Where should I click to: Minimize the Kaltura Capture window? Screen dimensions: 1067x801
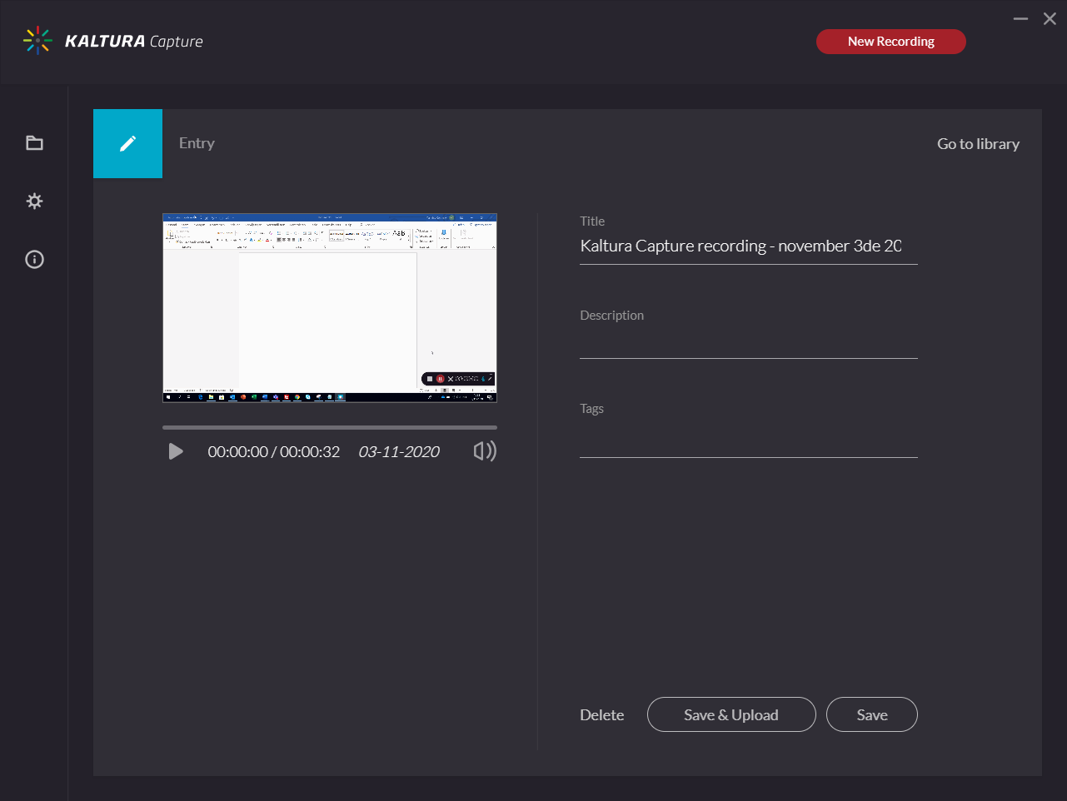pyautogui.click(x=1020, y=18)
